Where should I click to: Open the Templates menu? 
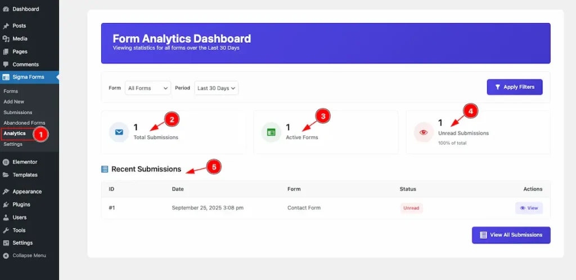(x=25, y=175)
